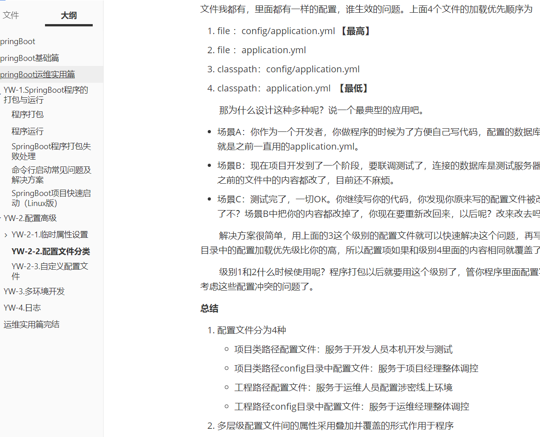Click the sub-item 工程路径config目录中配置文件
Image resolution: width=540 pixels, height=437 pixels.
(352, 407)
